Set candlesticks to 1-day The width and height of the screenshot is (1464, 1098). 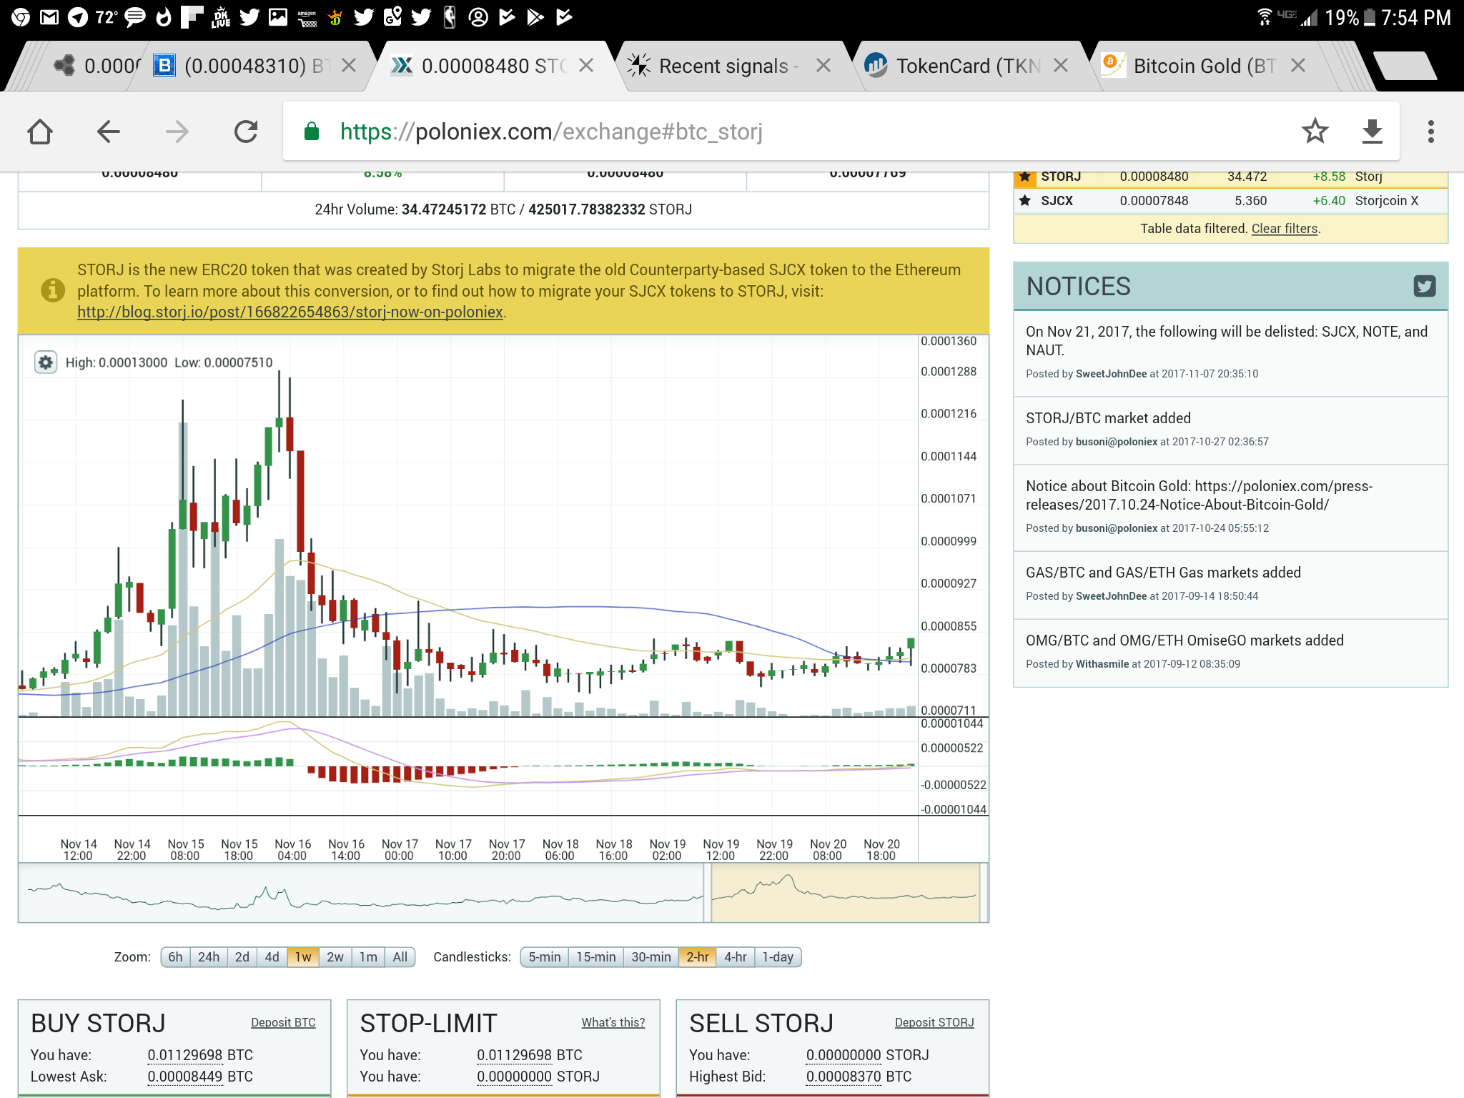778,957
